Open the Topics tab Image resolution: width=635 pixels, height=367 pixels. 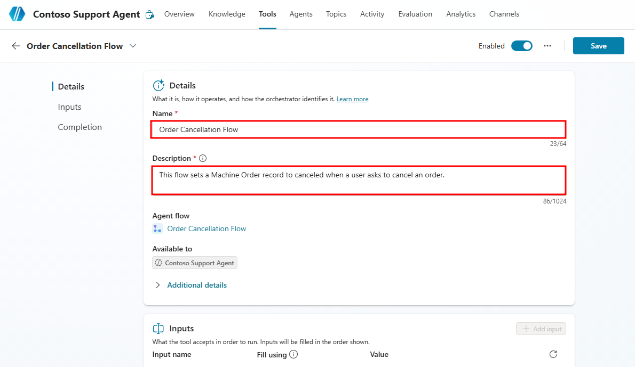(x=336, y=14)
